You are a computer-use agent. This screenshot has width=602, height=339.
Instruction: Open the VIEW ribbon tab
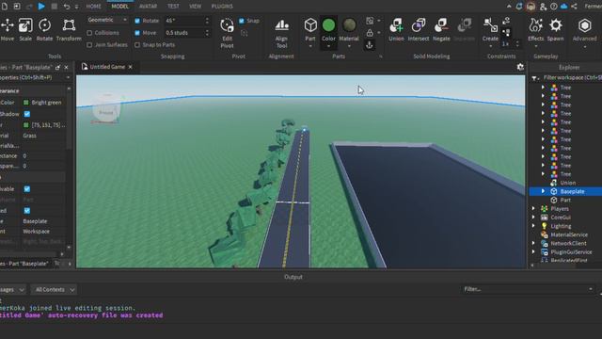tap(195, 7)
